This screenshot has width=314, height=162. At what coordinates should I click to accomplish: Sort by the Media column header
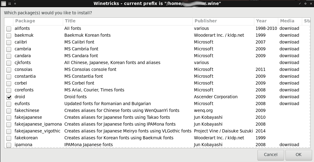(290, 21)
